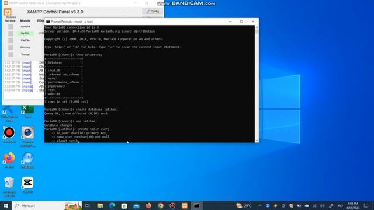Click the command prompt title bar icon
Image resolution: width=374 pixels, height=210 pixels.
[x=48, y=22]
